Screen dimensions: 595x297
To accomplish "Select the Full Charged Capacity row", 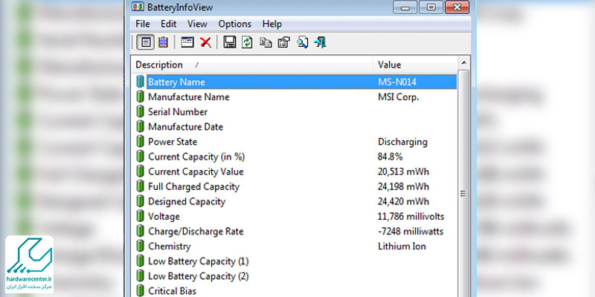I will click(295, 186).
